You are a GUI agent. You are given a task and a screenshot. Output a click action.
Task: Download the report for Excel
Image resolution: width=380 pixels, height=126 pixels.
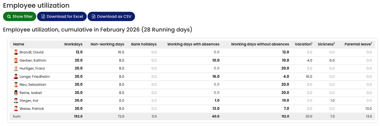pos(62,16)
